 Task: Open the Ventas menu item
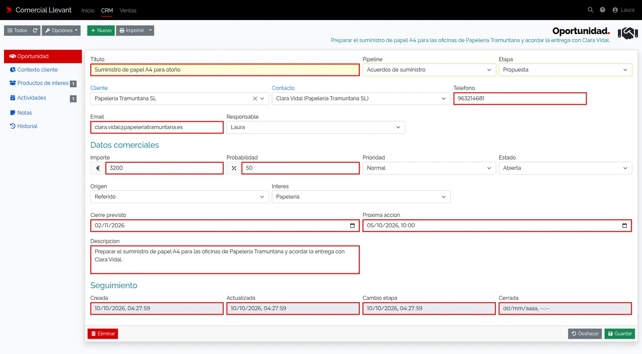coord(128,10)
